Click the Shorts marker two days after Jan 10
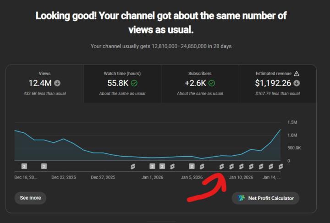Screen dimensions: 330x223 (261, 167)
